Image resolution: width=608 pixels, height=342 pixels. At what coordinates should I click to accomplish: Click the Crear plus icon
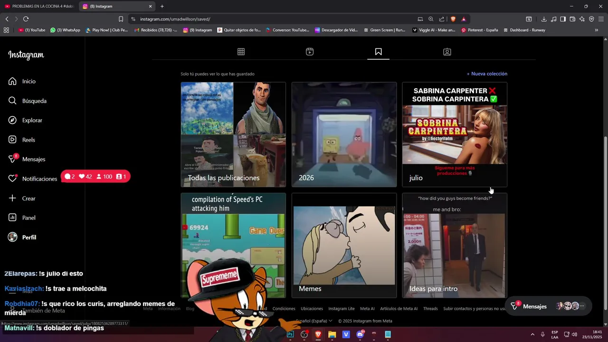pos(12,198)
